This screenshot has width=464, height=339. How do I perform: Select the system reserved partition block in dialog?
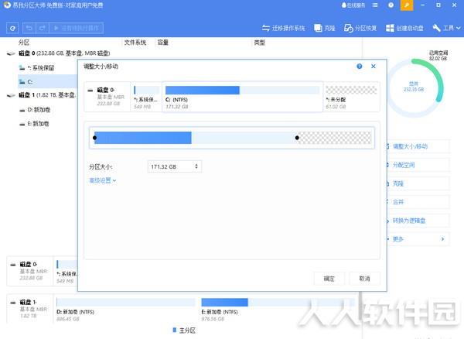click(146, 97)
